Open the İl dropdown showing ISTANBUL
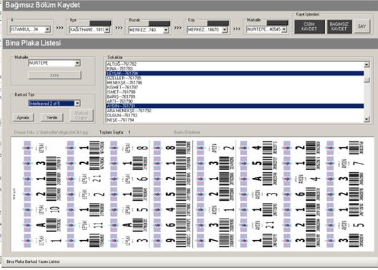 point(48,29)
